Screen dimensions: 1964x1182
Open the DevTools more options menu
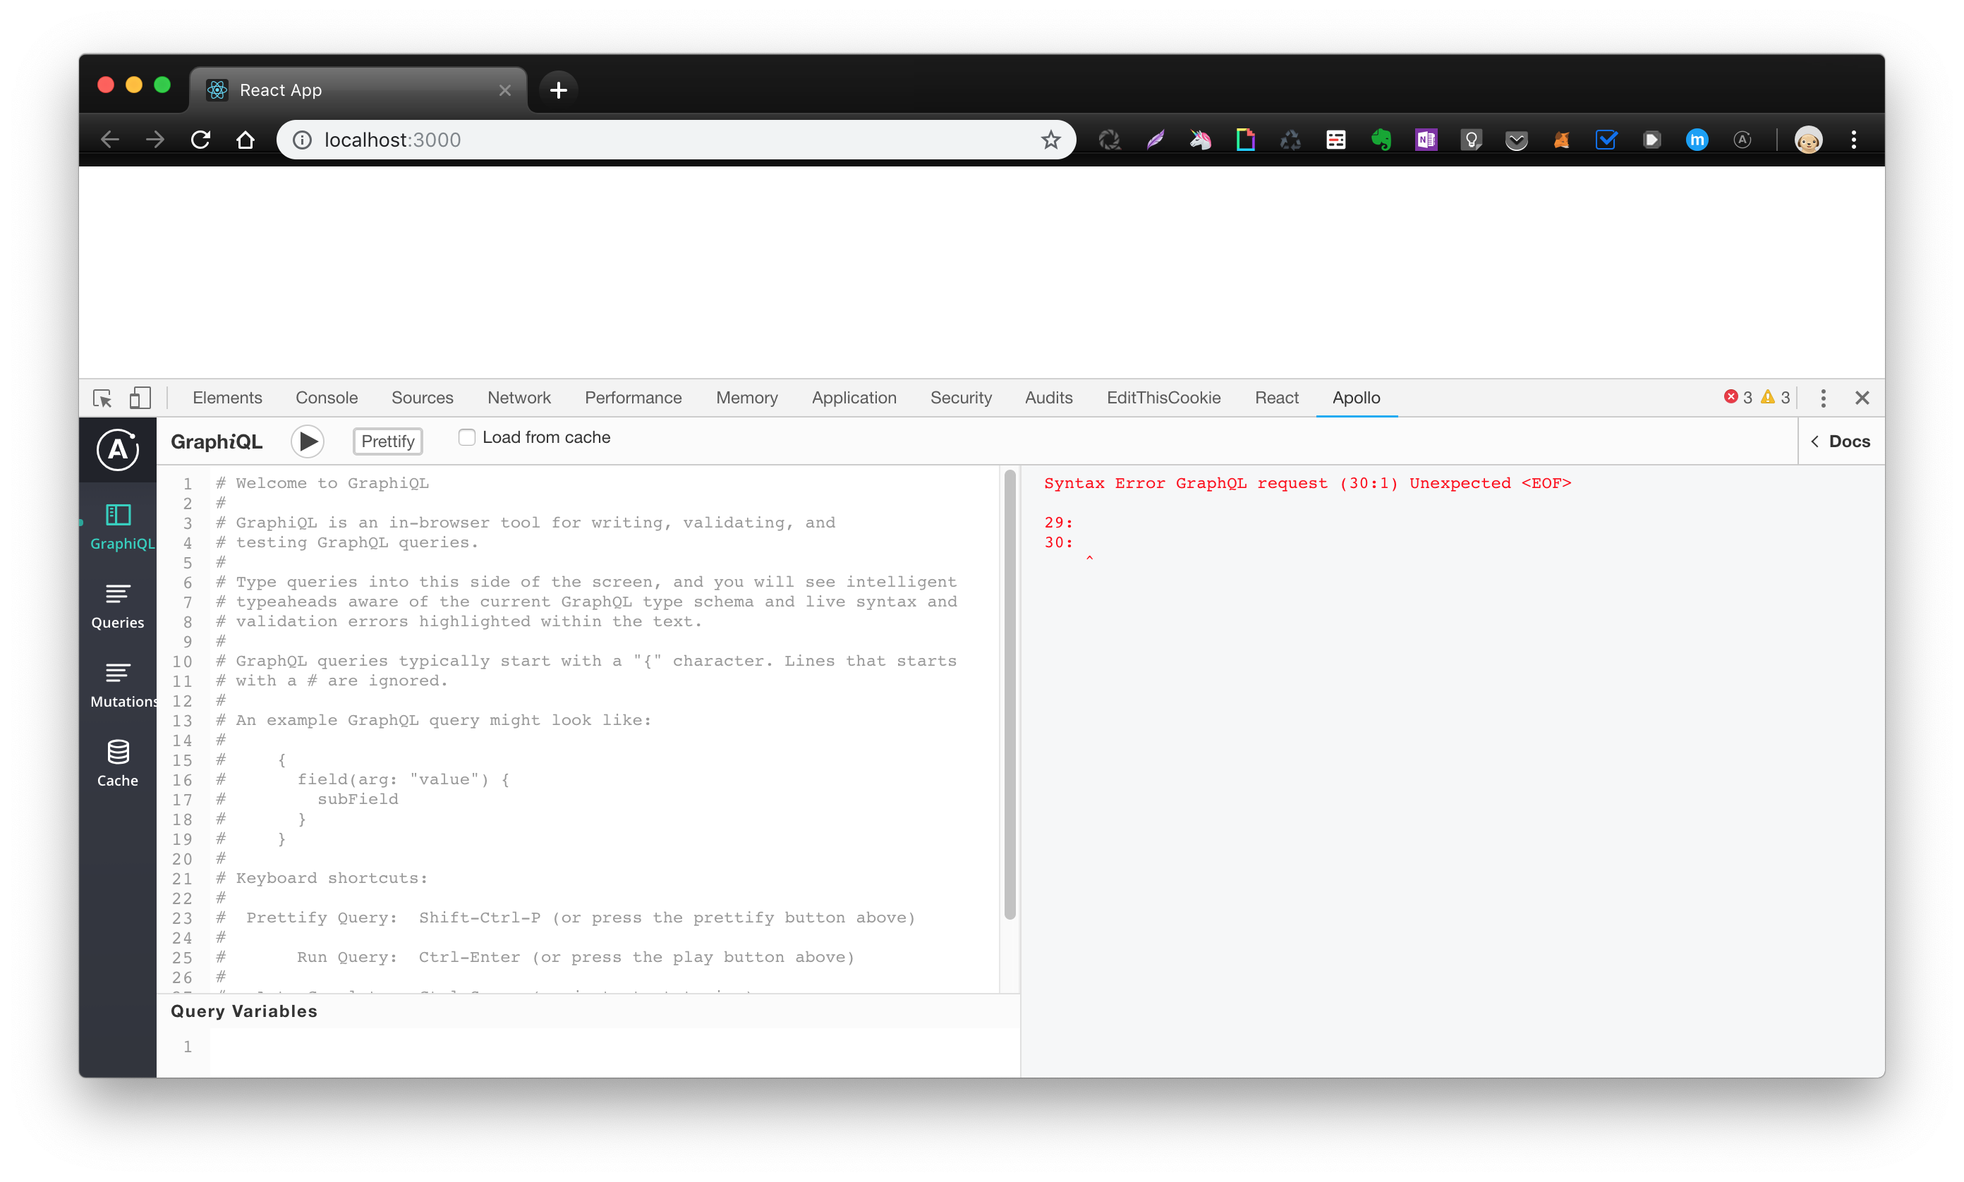tap(1823, 396)
